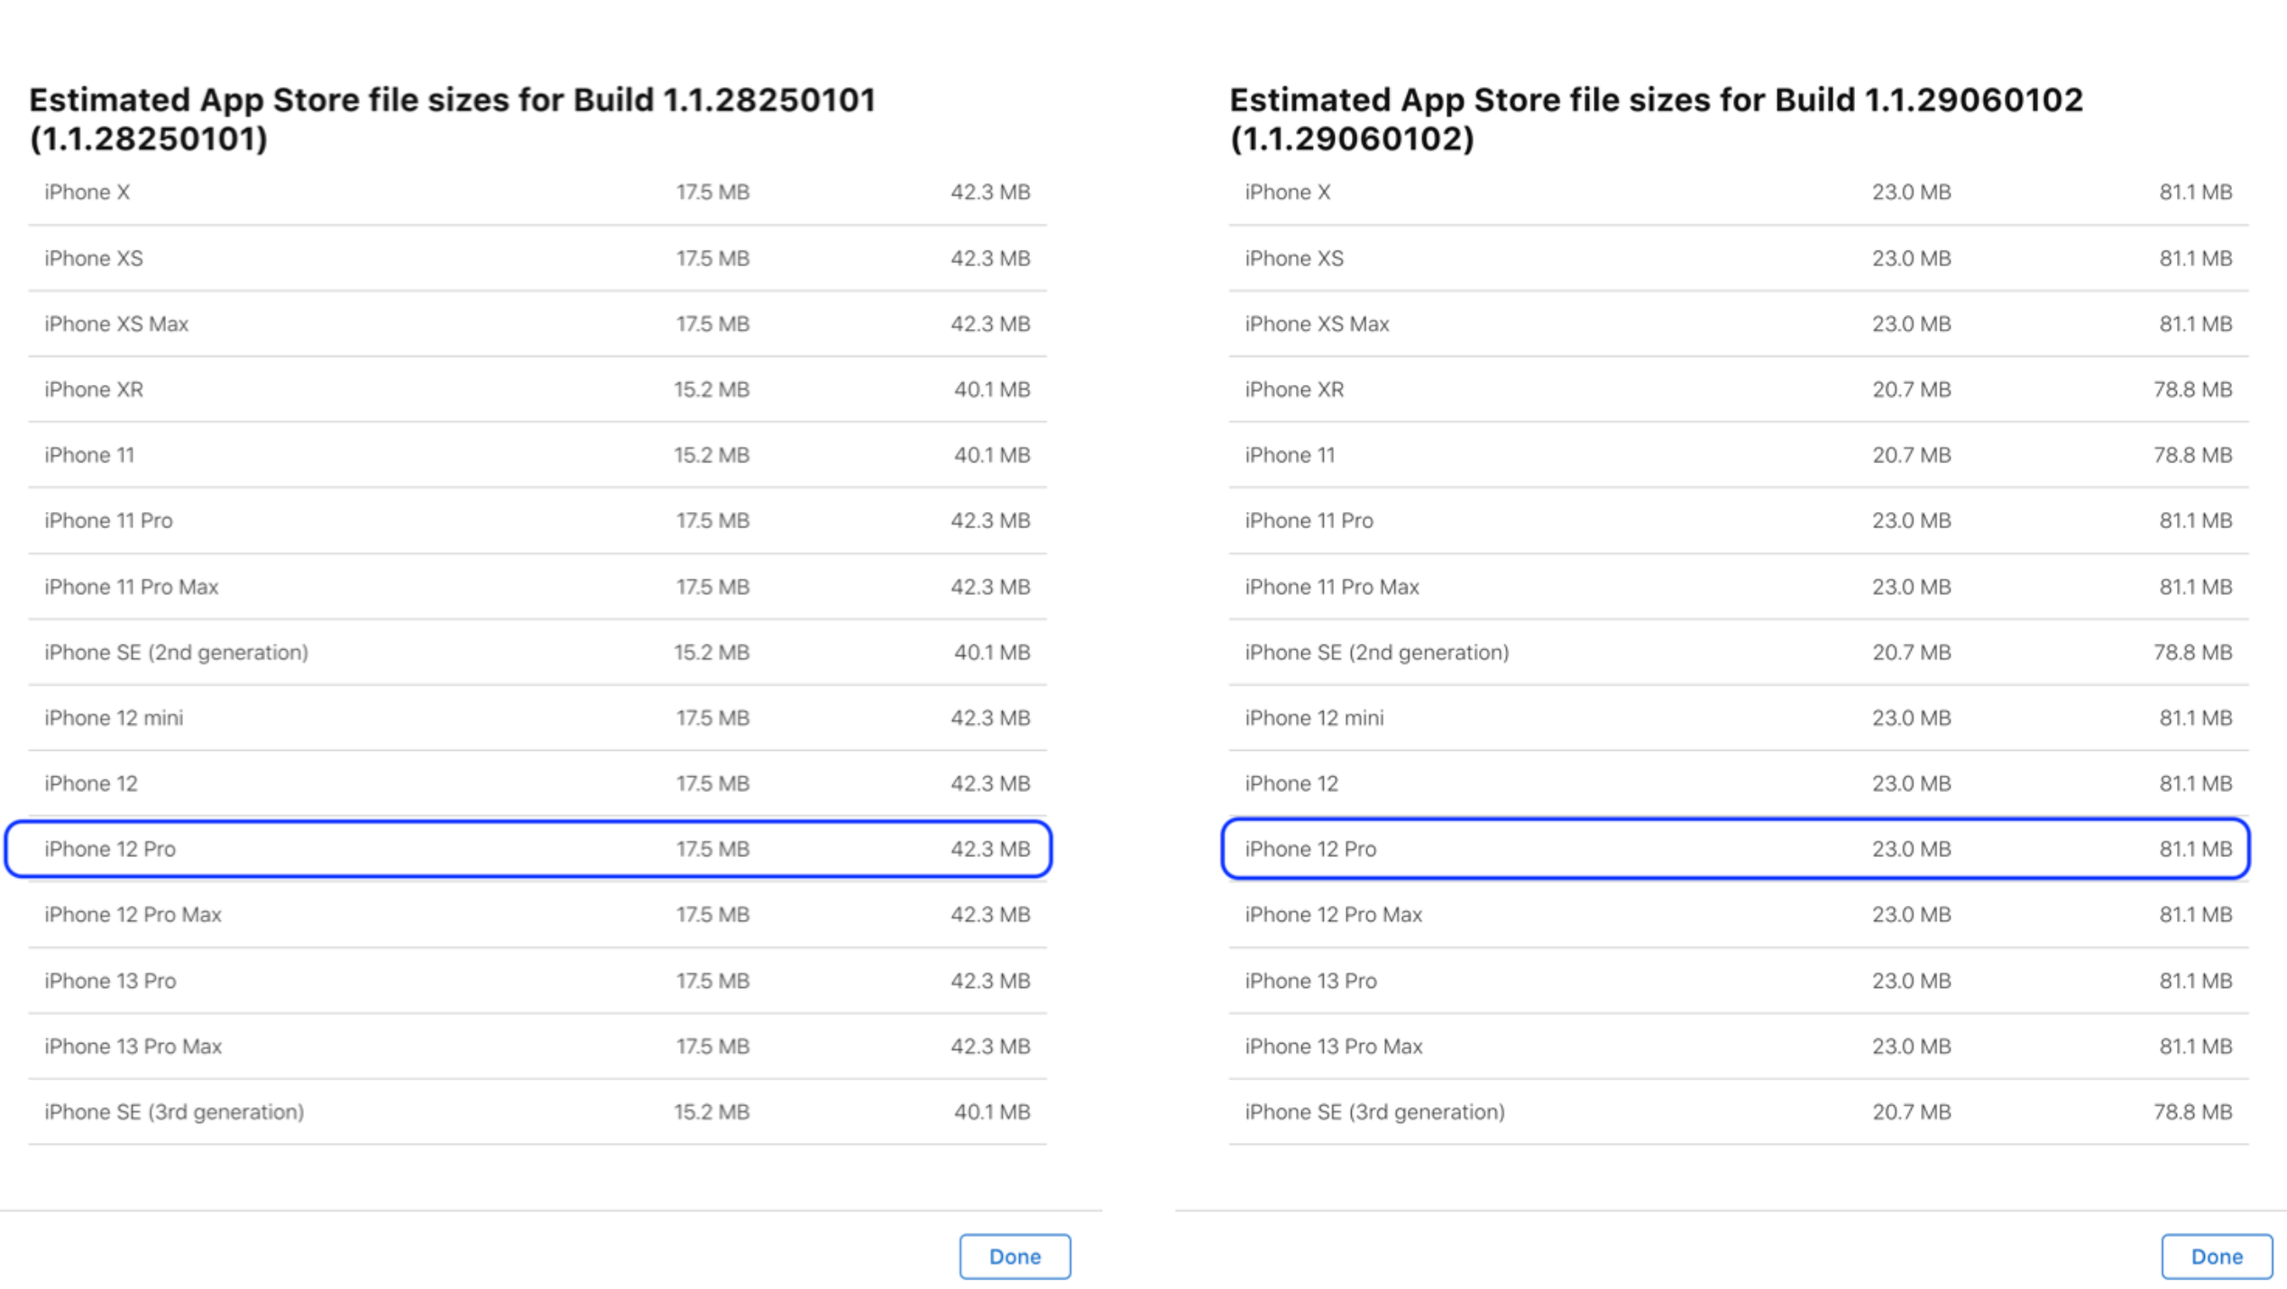Select iPhone 12 Pro row in build 1.1.28250101
The image size is (2287, 1289).
click(x=528, y=849)
